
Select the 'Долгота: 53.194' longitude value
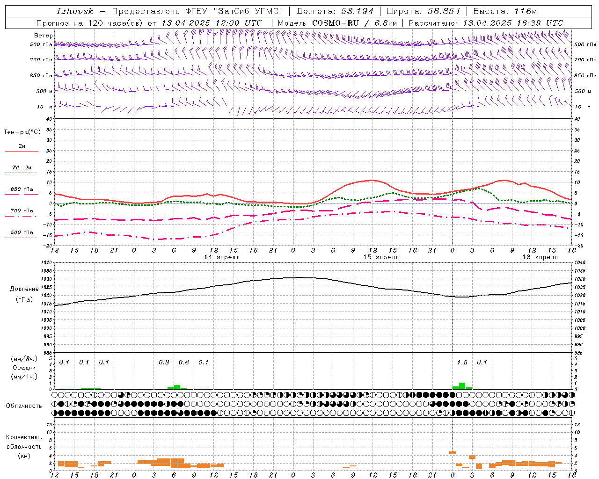click(335, 11)
